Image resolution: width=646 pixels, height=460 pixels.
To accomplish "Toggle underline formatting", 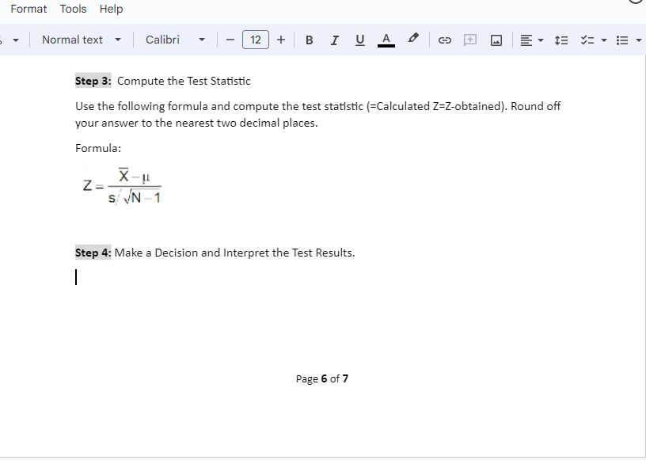I will pos(359,40).
